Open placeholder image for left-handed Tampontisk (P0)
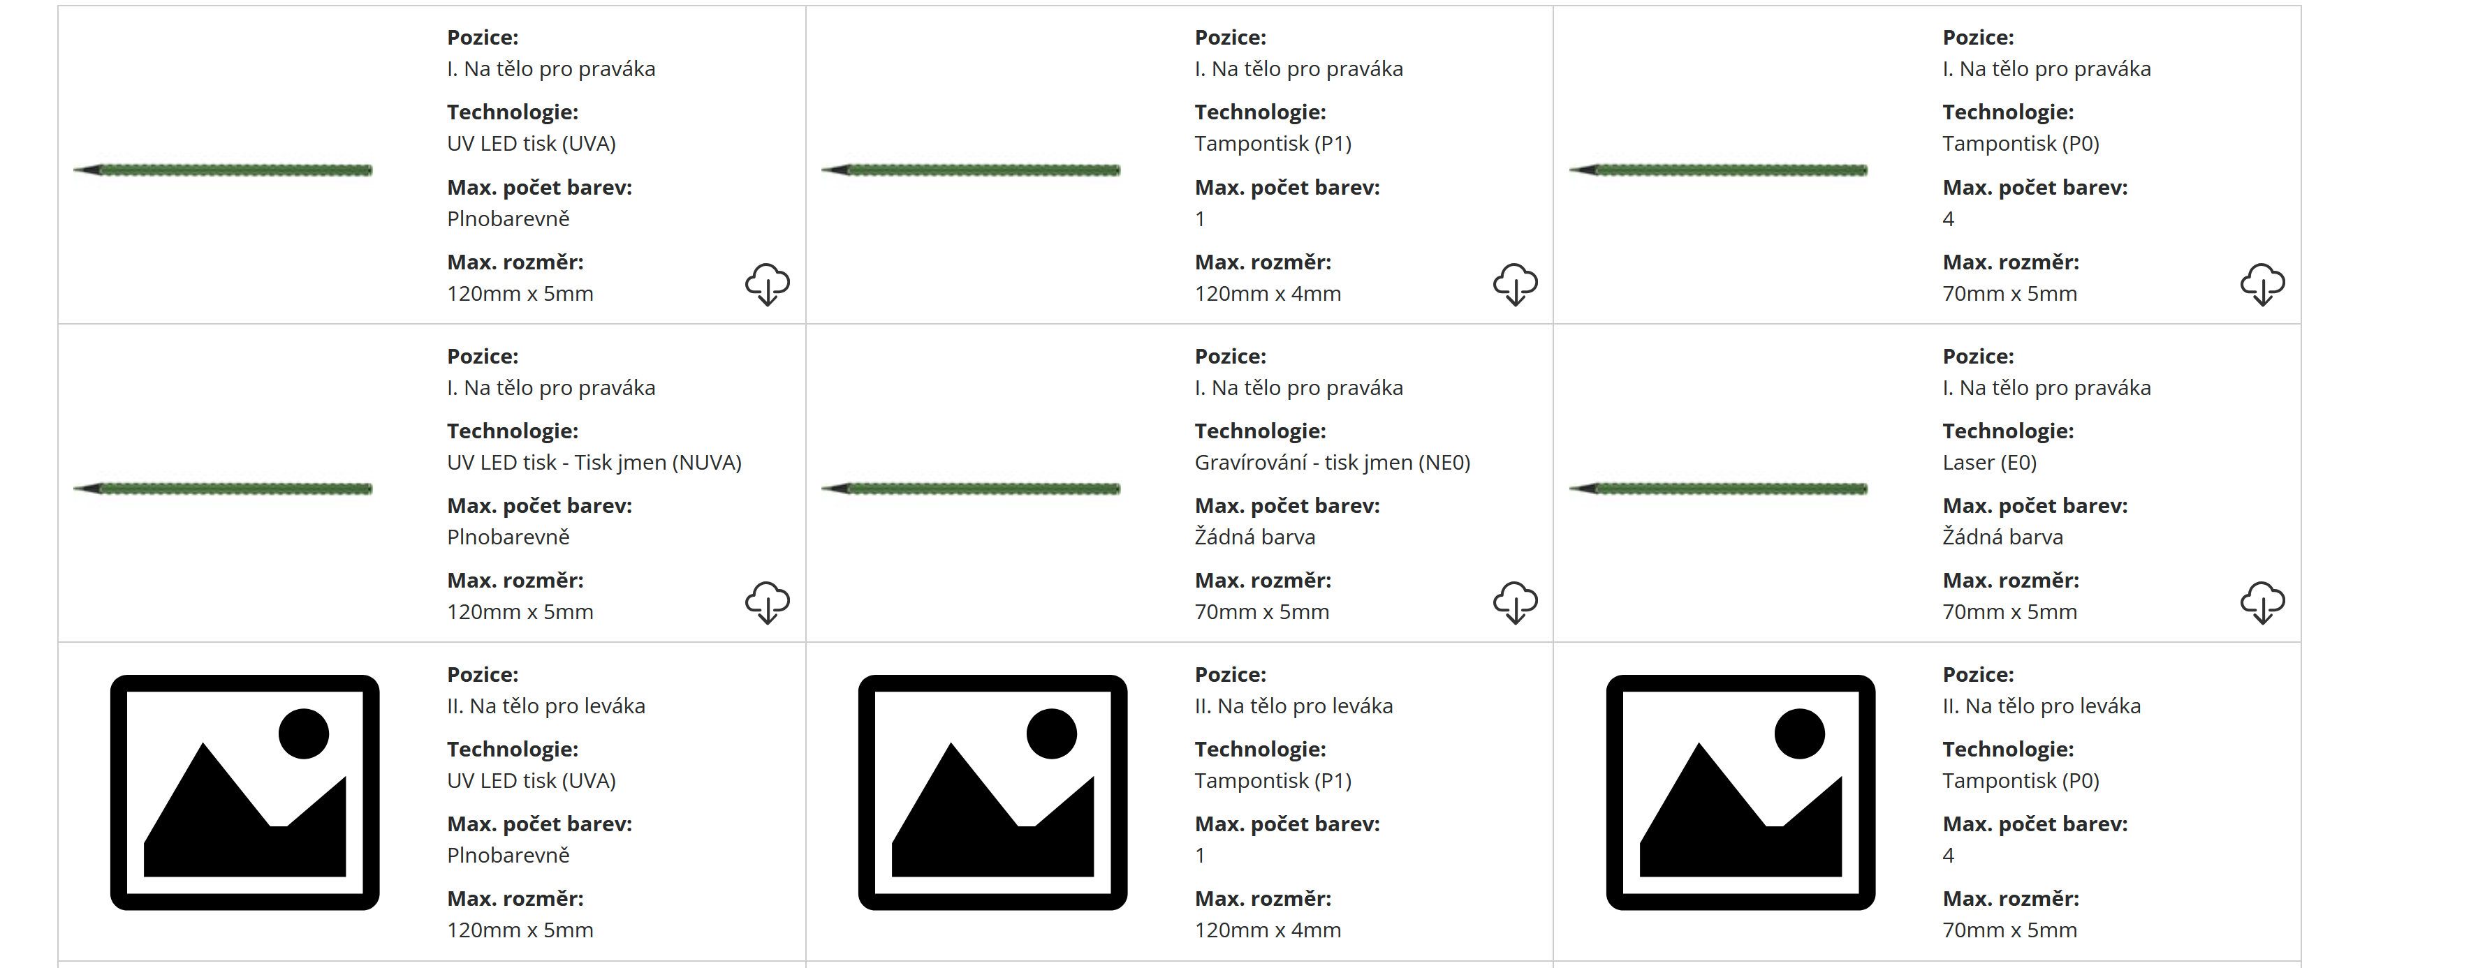2485x968 pixels. click(1740, 793)
